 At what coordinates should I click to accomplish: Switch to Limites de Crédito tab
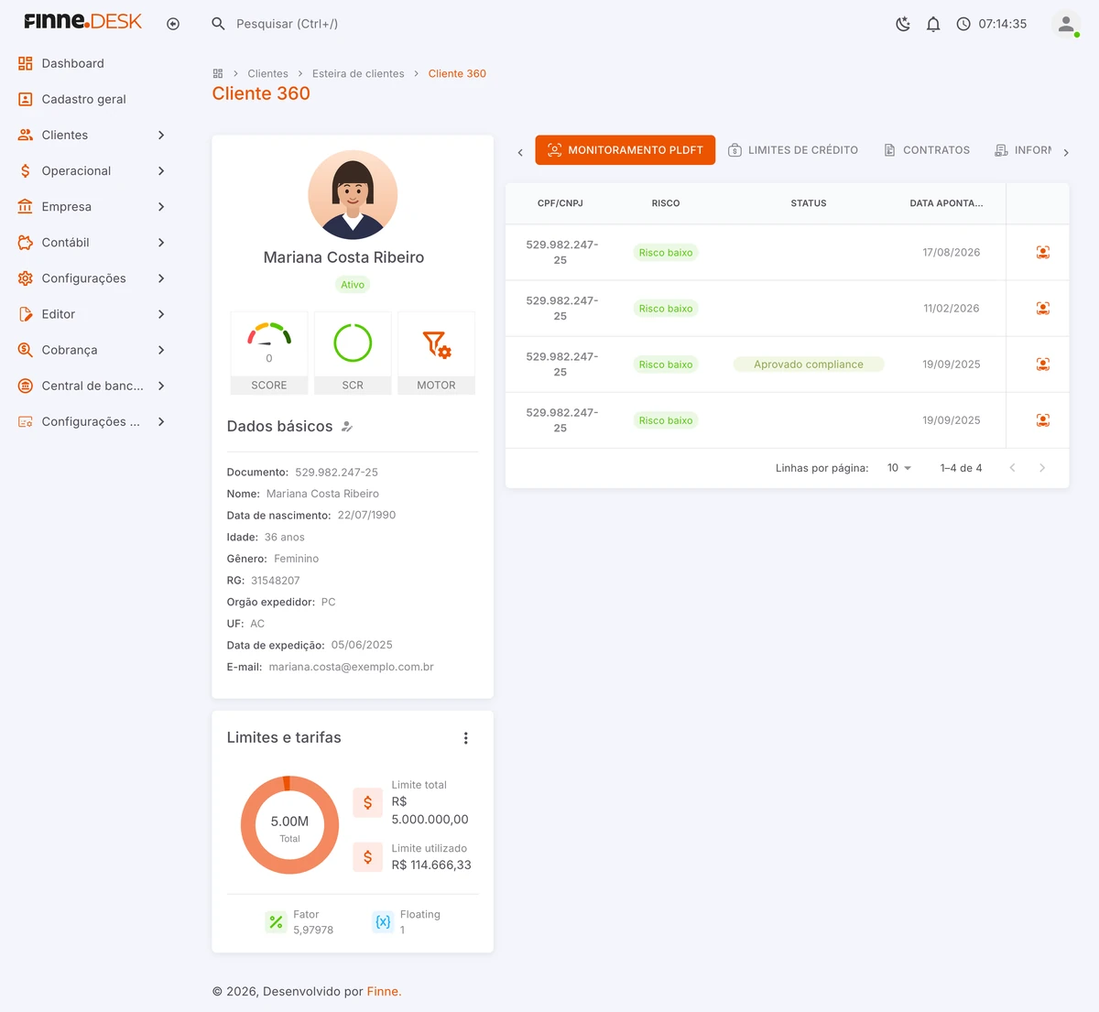point(793,150)
